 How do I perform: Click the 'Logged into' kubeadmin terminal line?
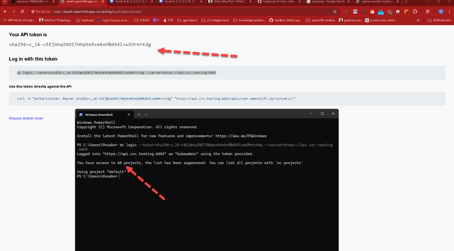tap(165, 154)
